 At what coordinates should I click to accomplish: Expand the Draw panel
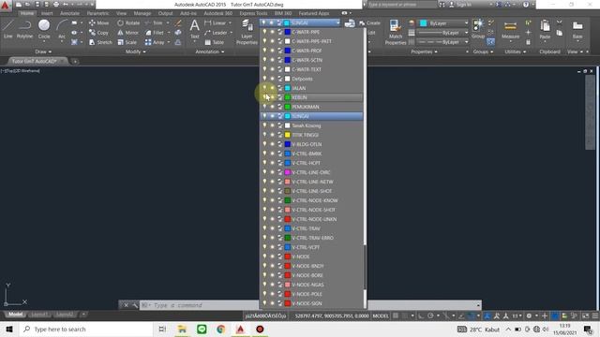coord(43,51)
